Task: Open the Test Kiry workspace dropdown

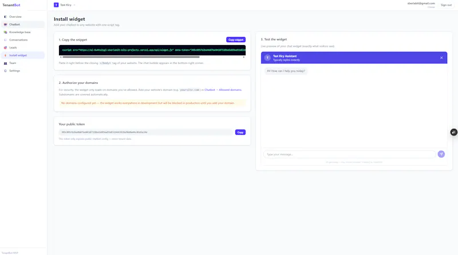Action: [x=65, y=5]
